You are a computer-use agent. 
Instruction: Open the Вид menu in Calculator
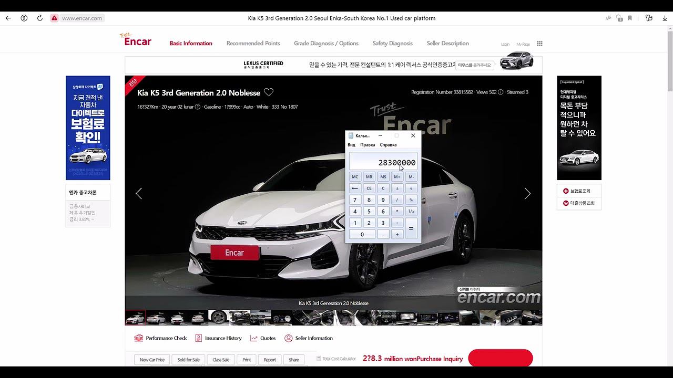click(x=351, y=145)
